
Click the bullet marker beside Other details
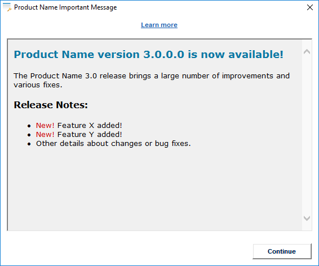click(29, 144)
